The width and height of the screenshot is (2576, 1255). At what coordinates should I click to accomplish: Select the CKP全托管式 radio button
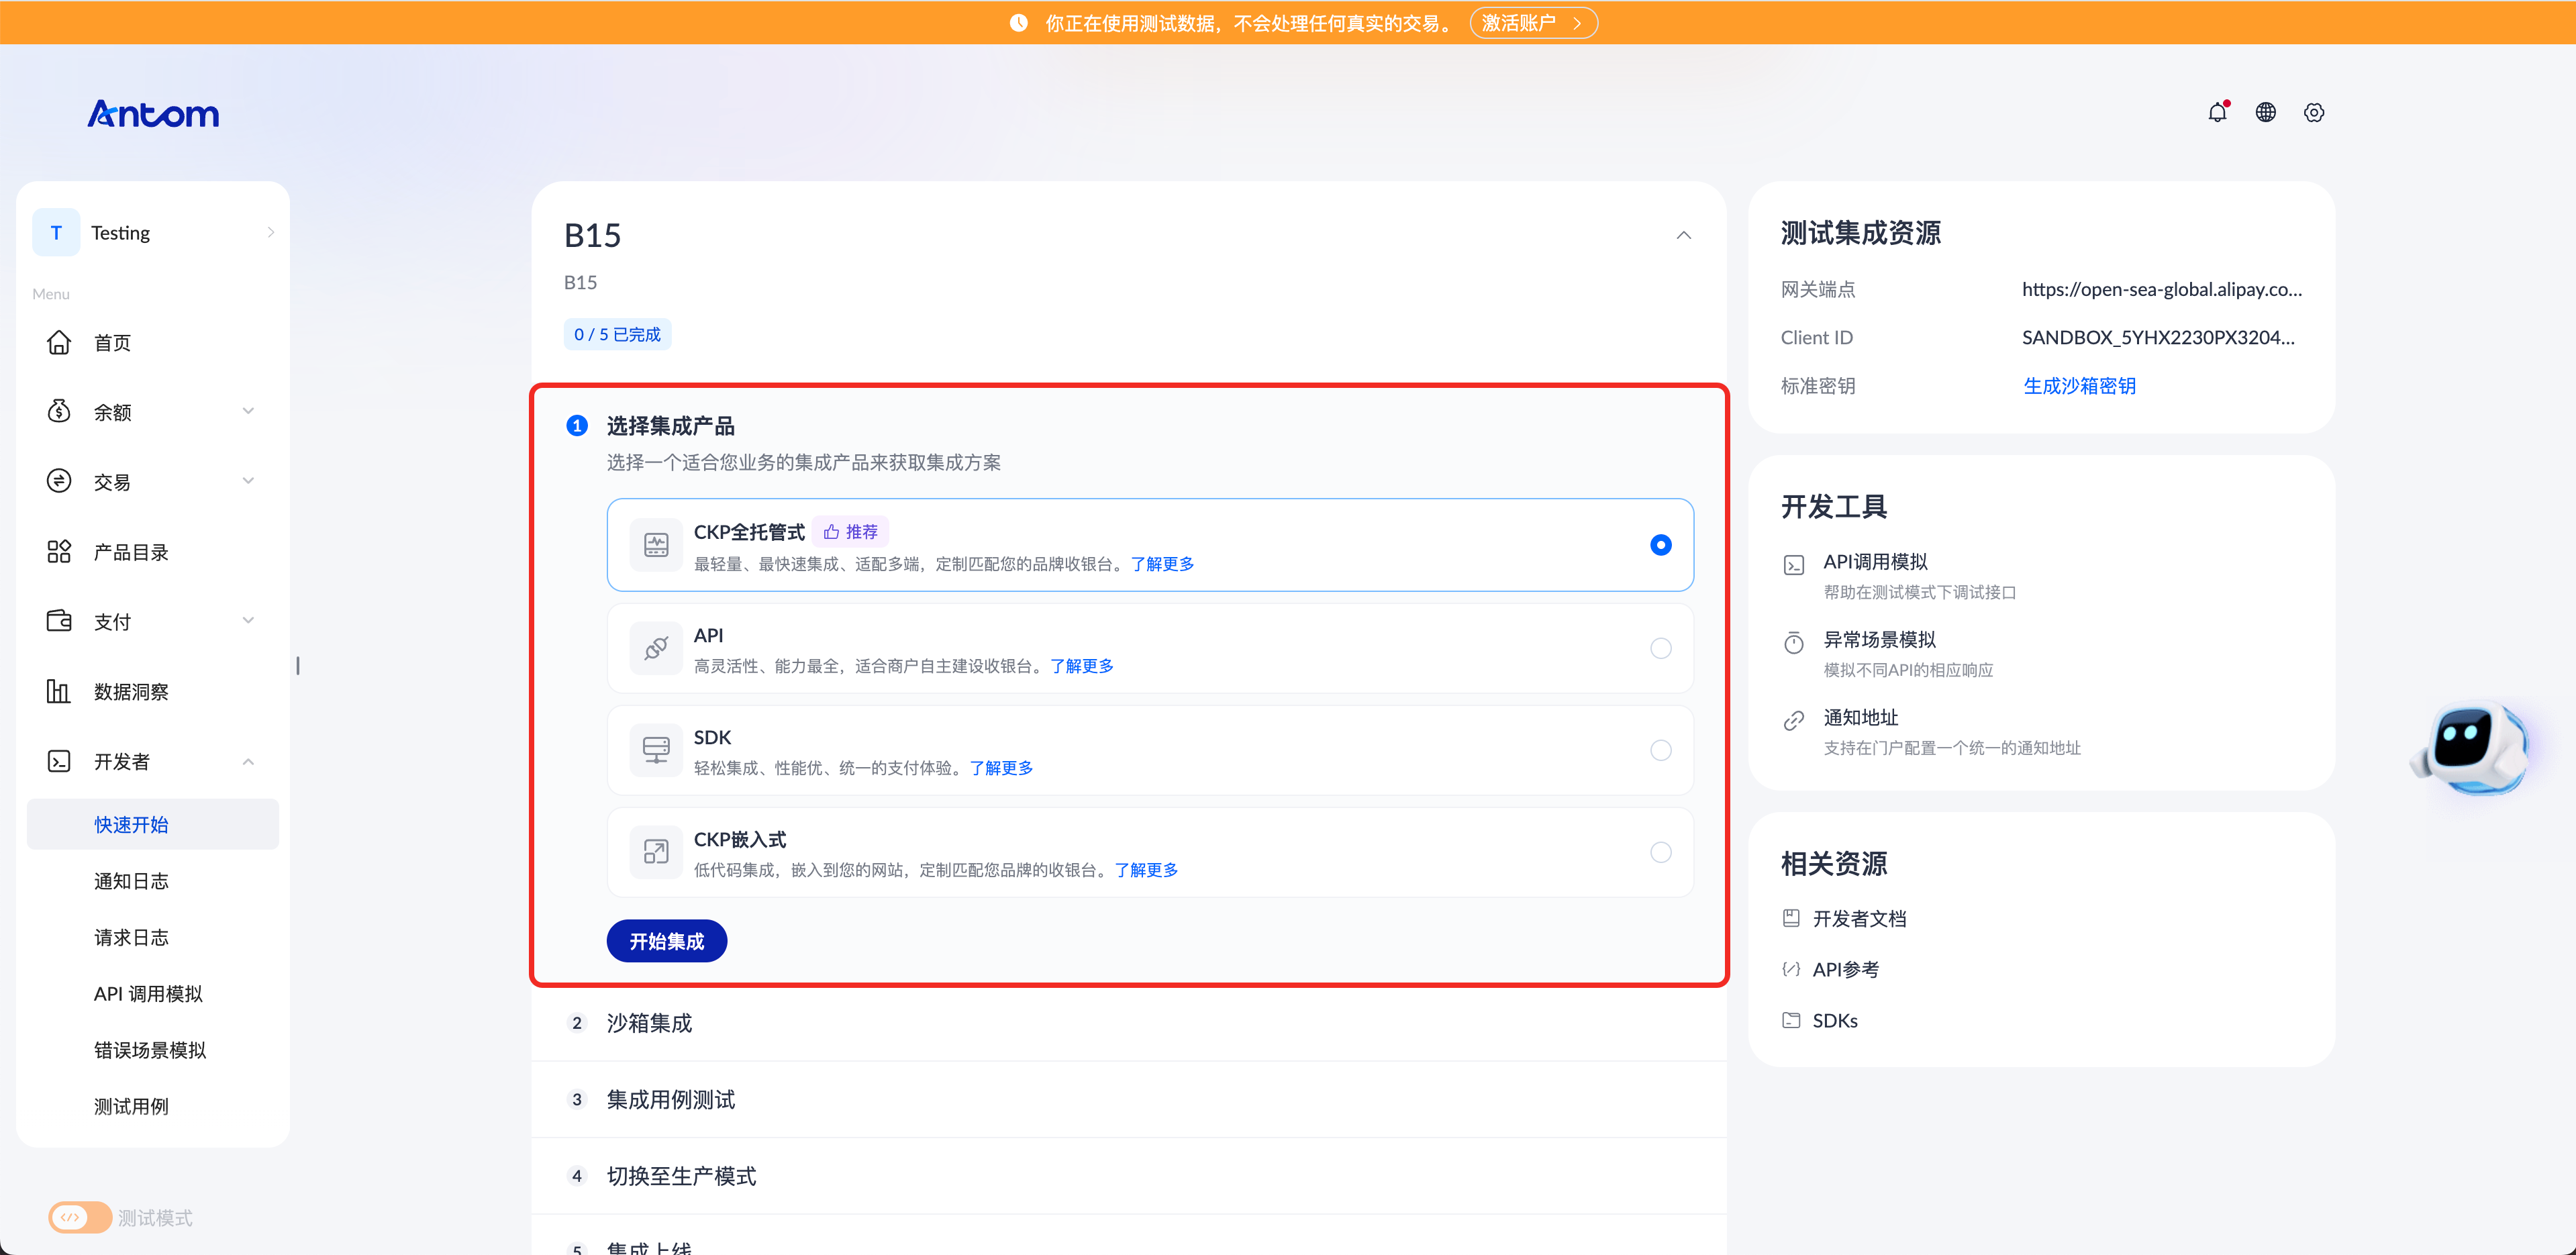click(1660, 545)
